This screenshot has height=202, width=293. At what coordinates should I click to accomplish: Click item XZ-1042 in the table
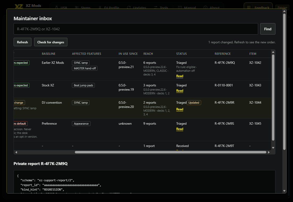(x=255, y=63)
